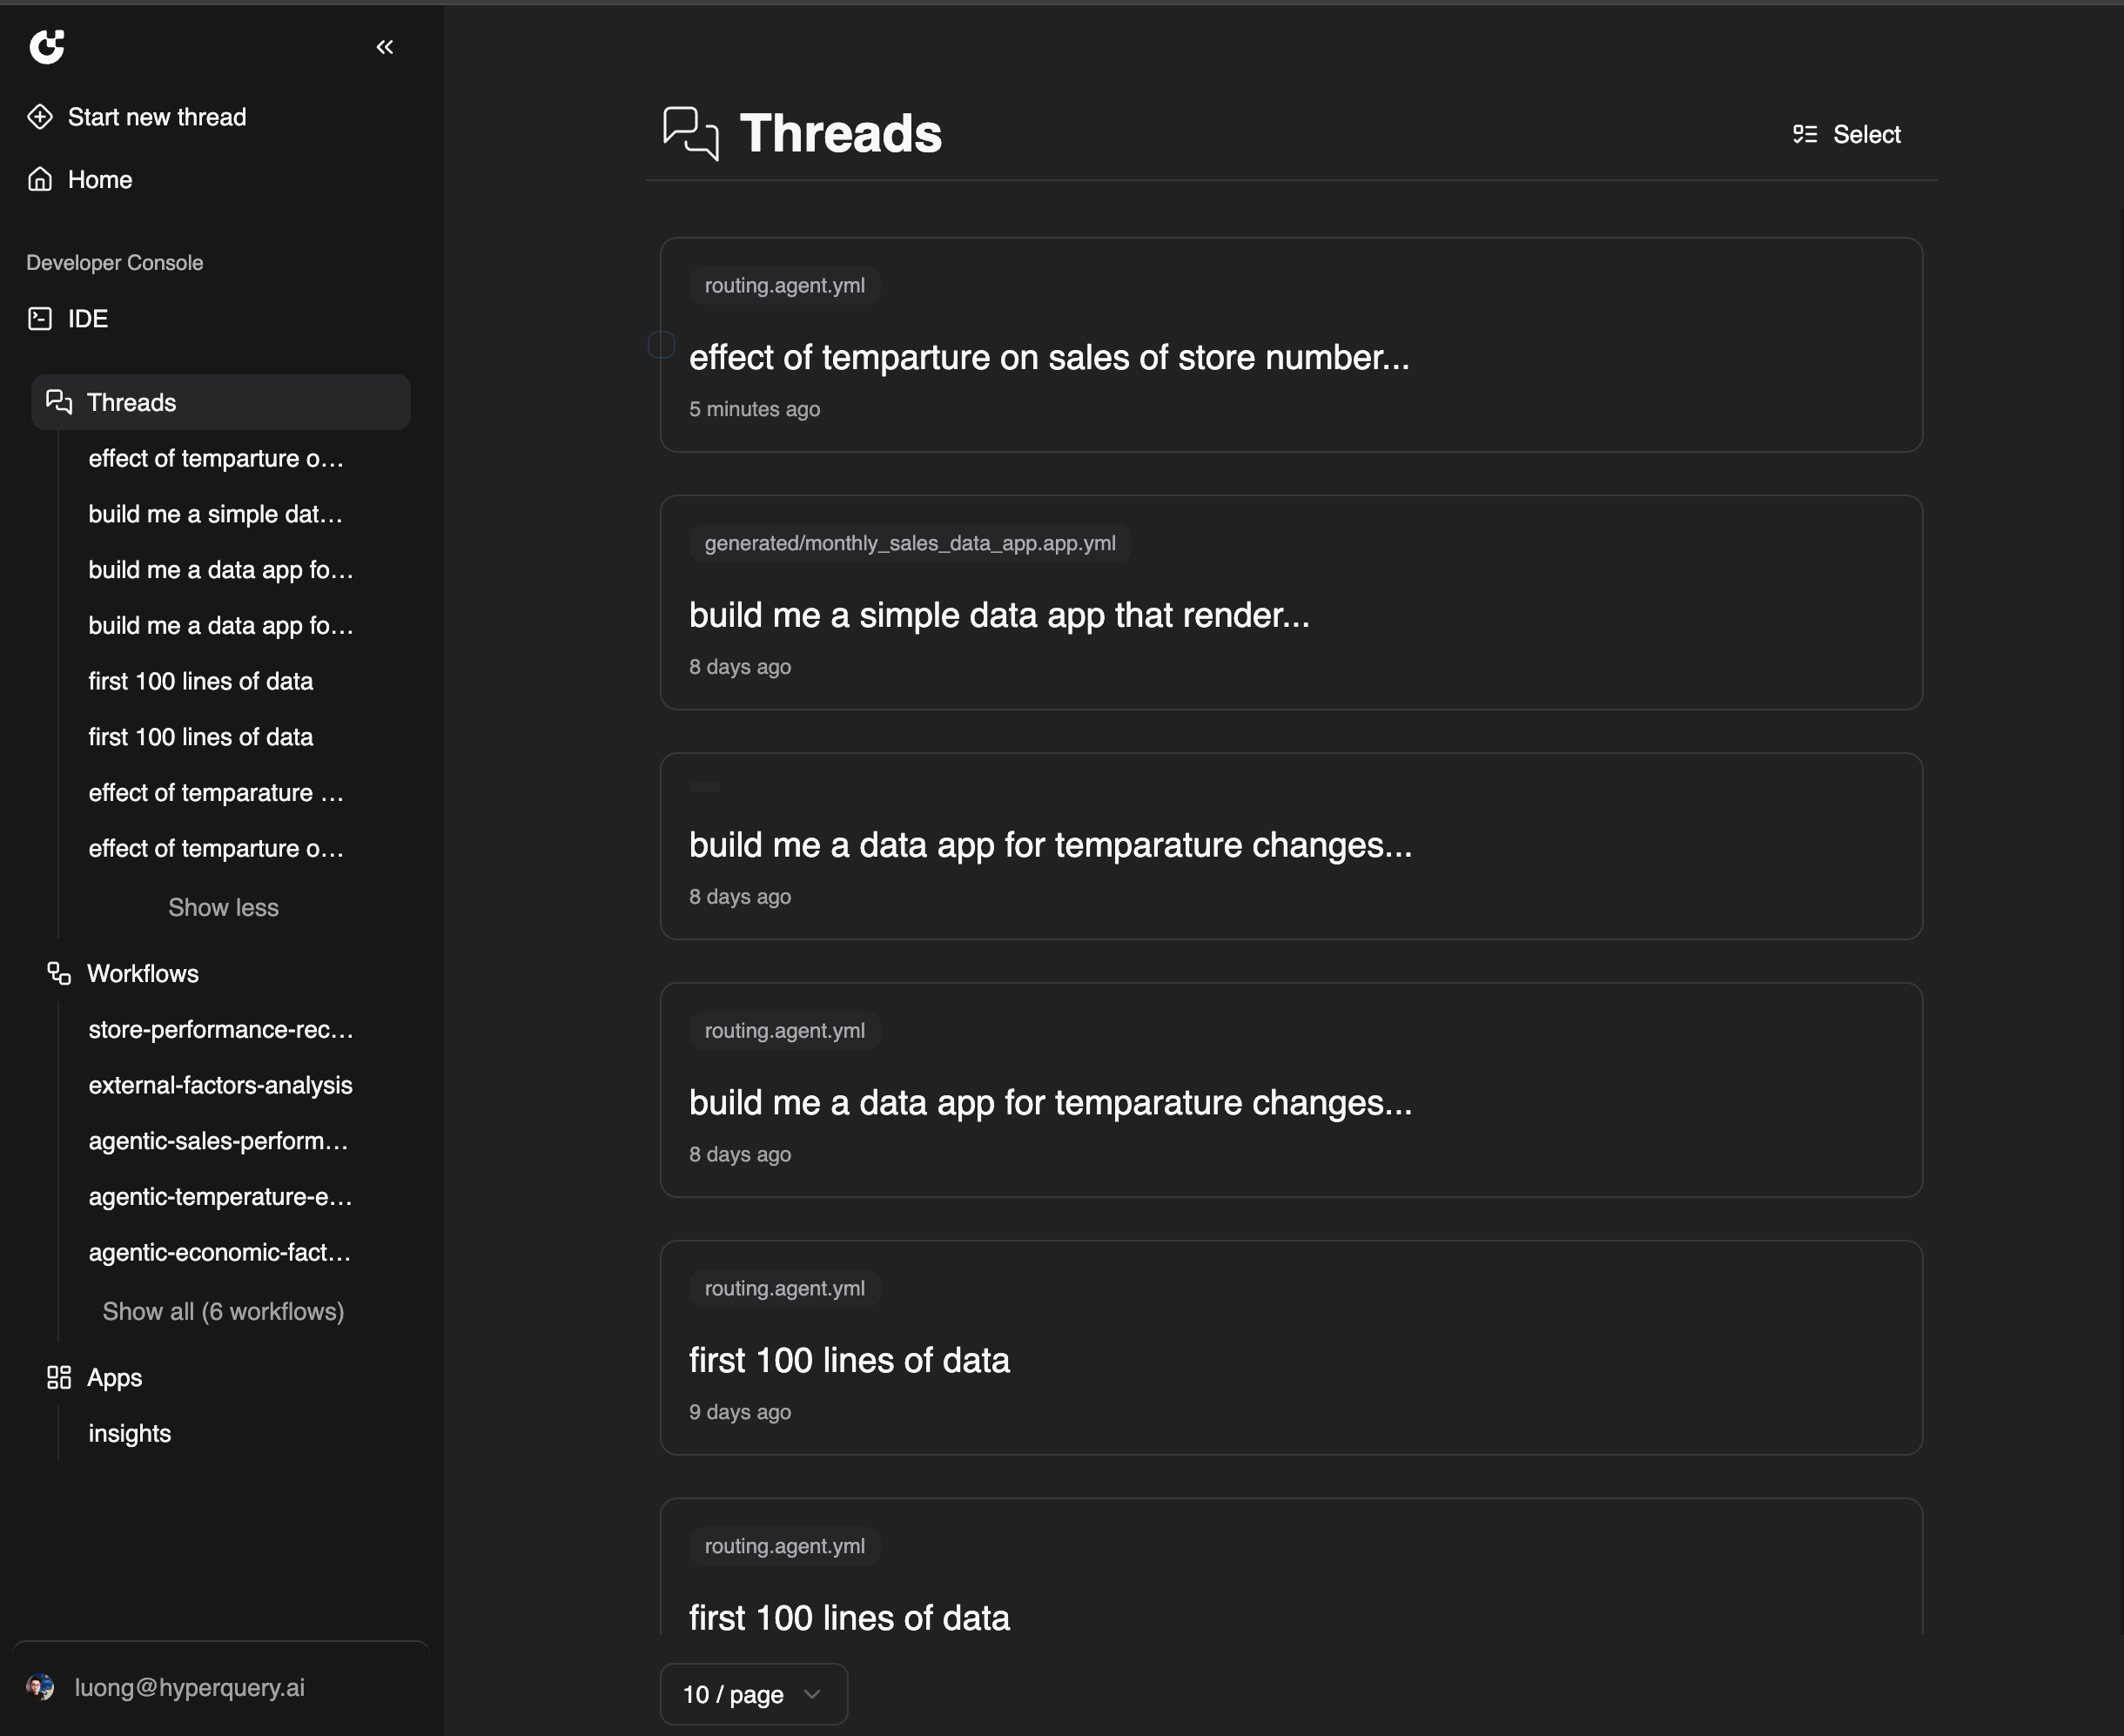Open external-factors-analysis workflow
Screen dimensions: 2124x1736
click(220, 1085)
